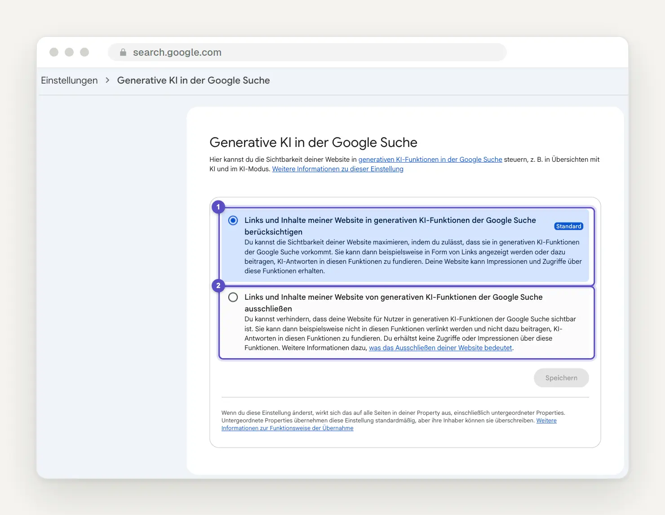The width and height of the screenshot is (665, 515).
Task: Click the page heading 'Generative KI in der Google Suche'
Action: 313,142
